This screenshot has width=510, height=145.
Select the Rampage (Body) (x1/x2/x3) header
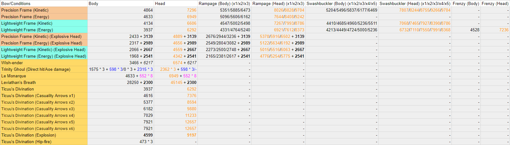tap(225, 3)
